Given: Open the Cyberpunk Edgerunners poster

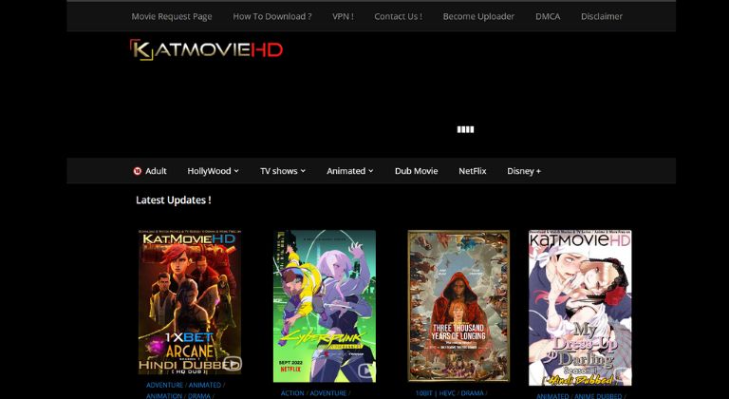Looking at the screenshot, I should (x=325, y=306).
